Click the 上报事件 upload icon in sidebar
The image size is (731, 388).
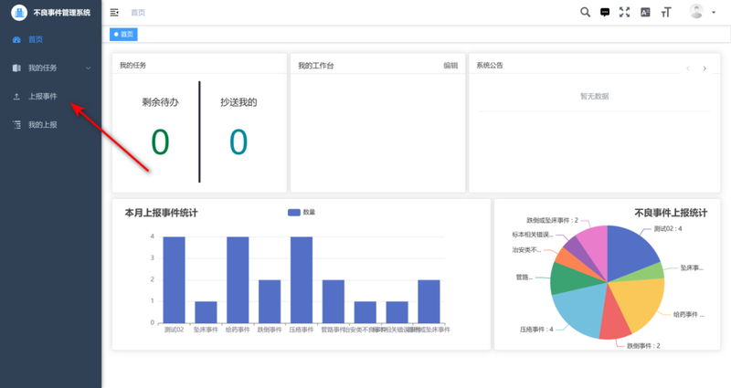[16, 97]
